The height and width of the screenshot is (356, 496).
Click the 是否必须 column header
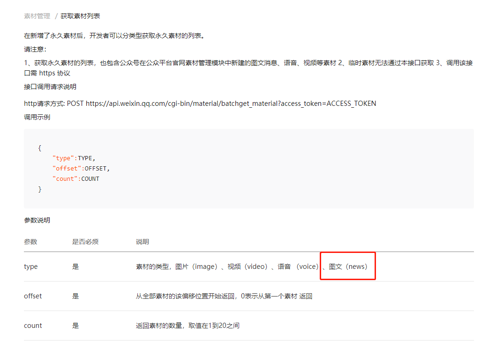[85, 242]
